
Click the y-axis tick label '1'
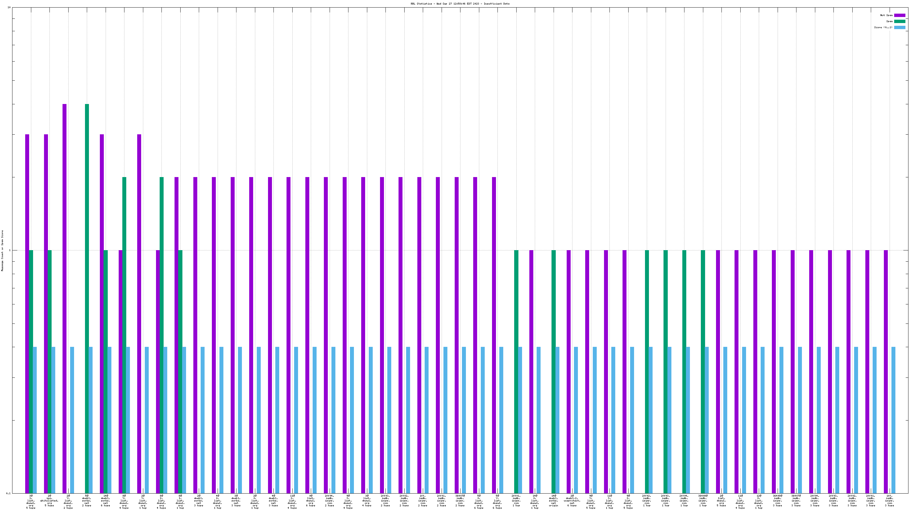point(10,250)
